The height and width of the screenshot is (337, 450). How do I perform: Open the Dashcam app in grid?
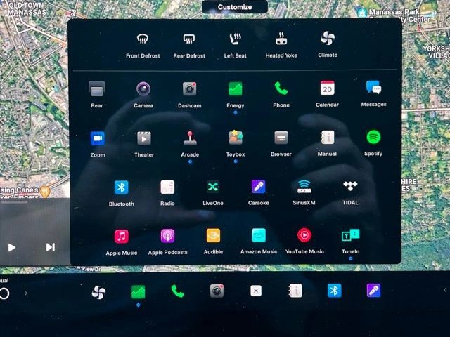(189, 95)
